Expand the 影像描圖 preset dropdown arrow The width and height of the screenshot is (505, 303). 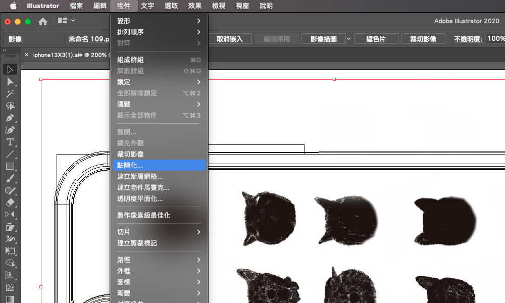(348, 39)
